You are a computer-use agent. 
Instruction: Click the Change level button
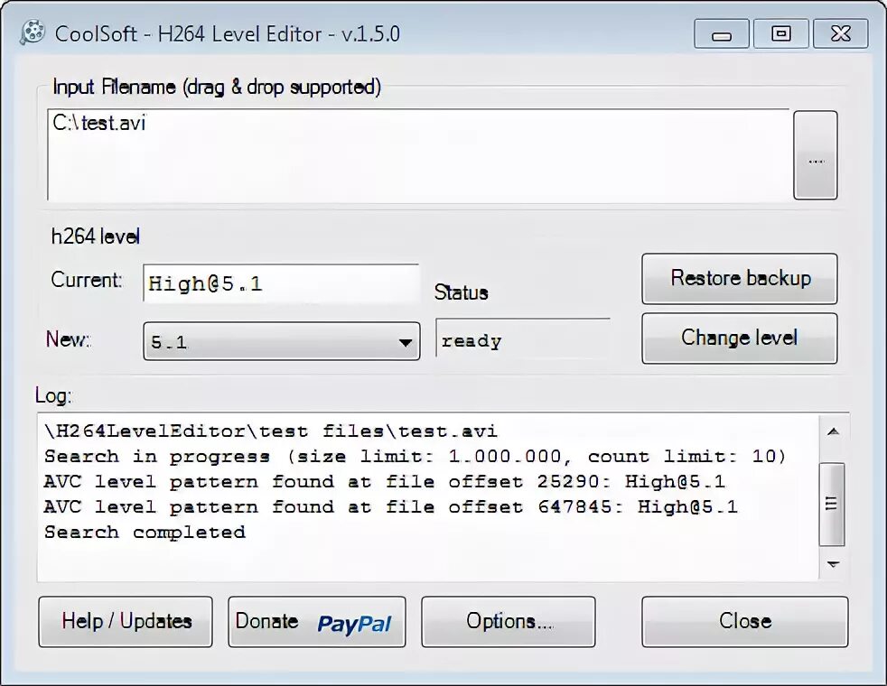[x=740, y=338]
